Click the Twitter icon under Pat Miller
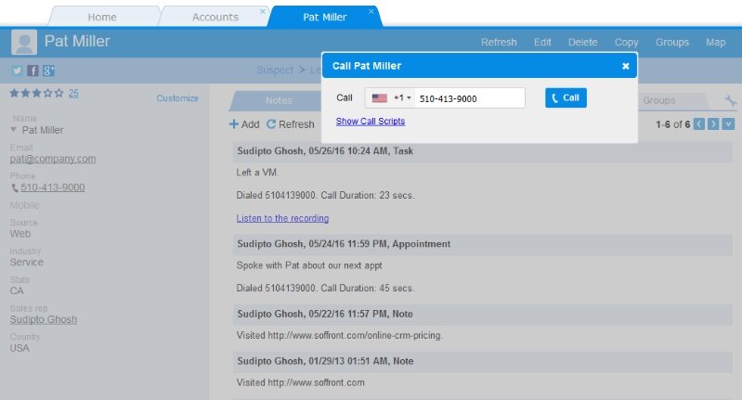The height and width of the screenshot is (400, 742). [17, 71]
